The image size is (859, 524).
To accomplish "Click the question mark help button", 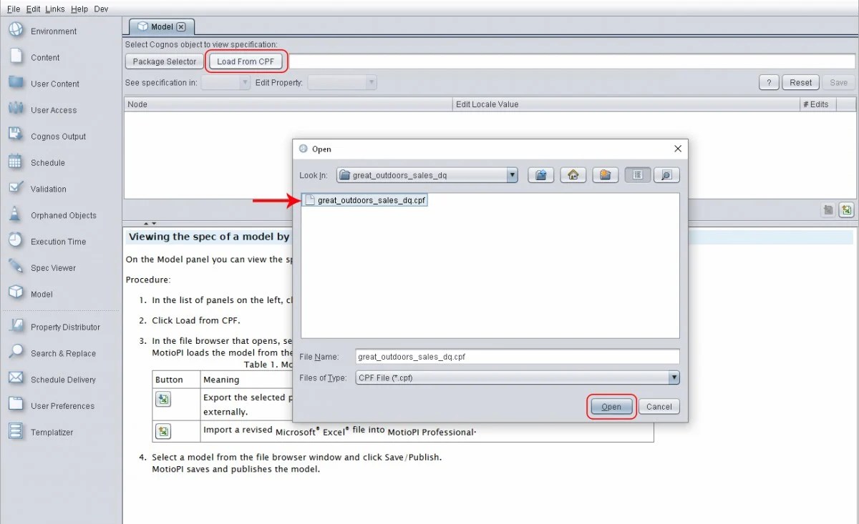I will point(769,83).
